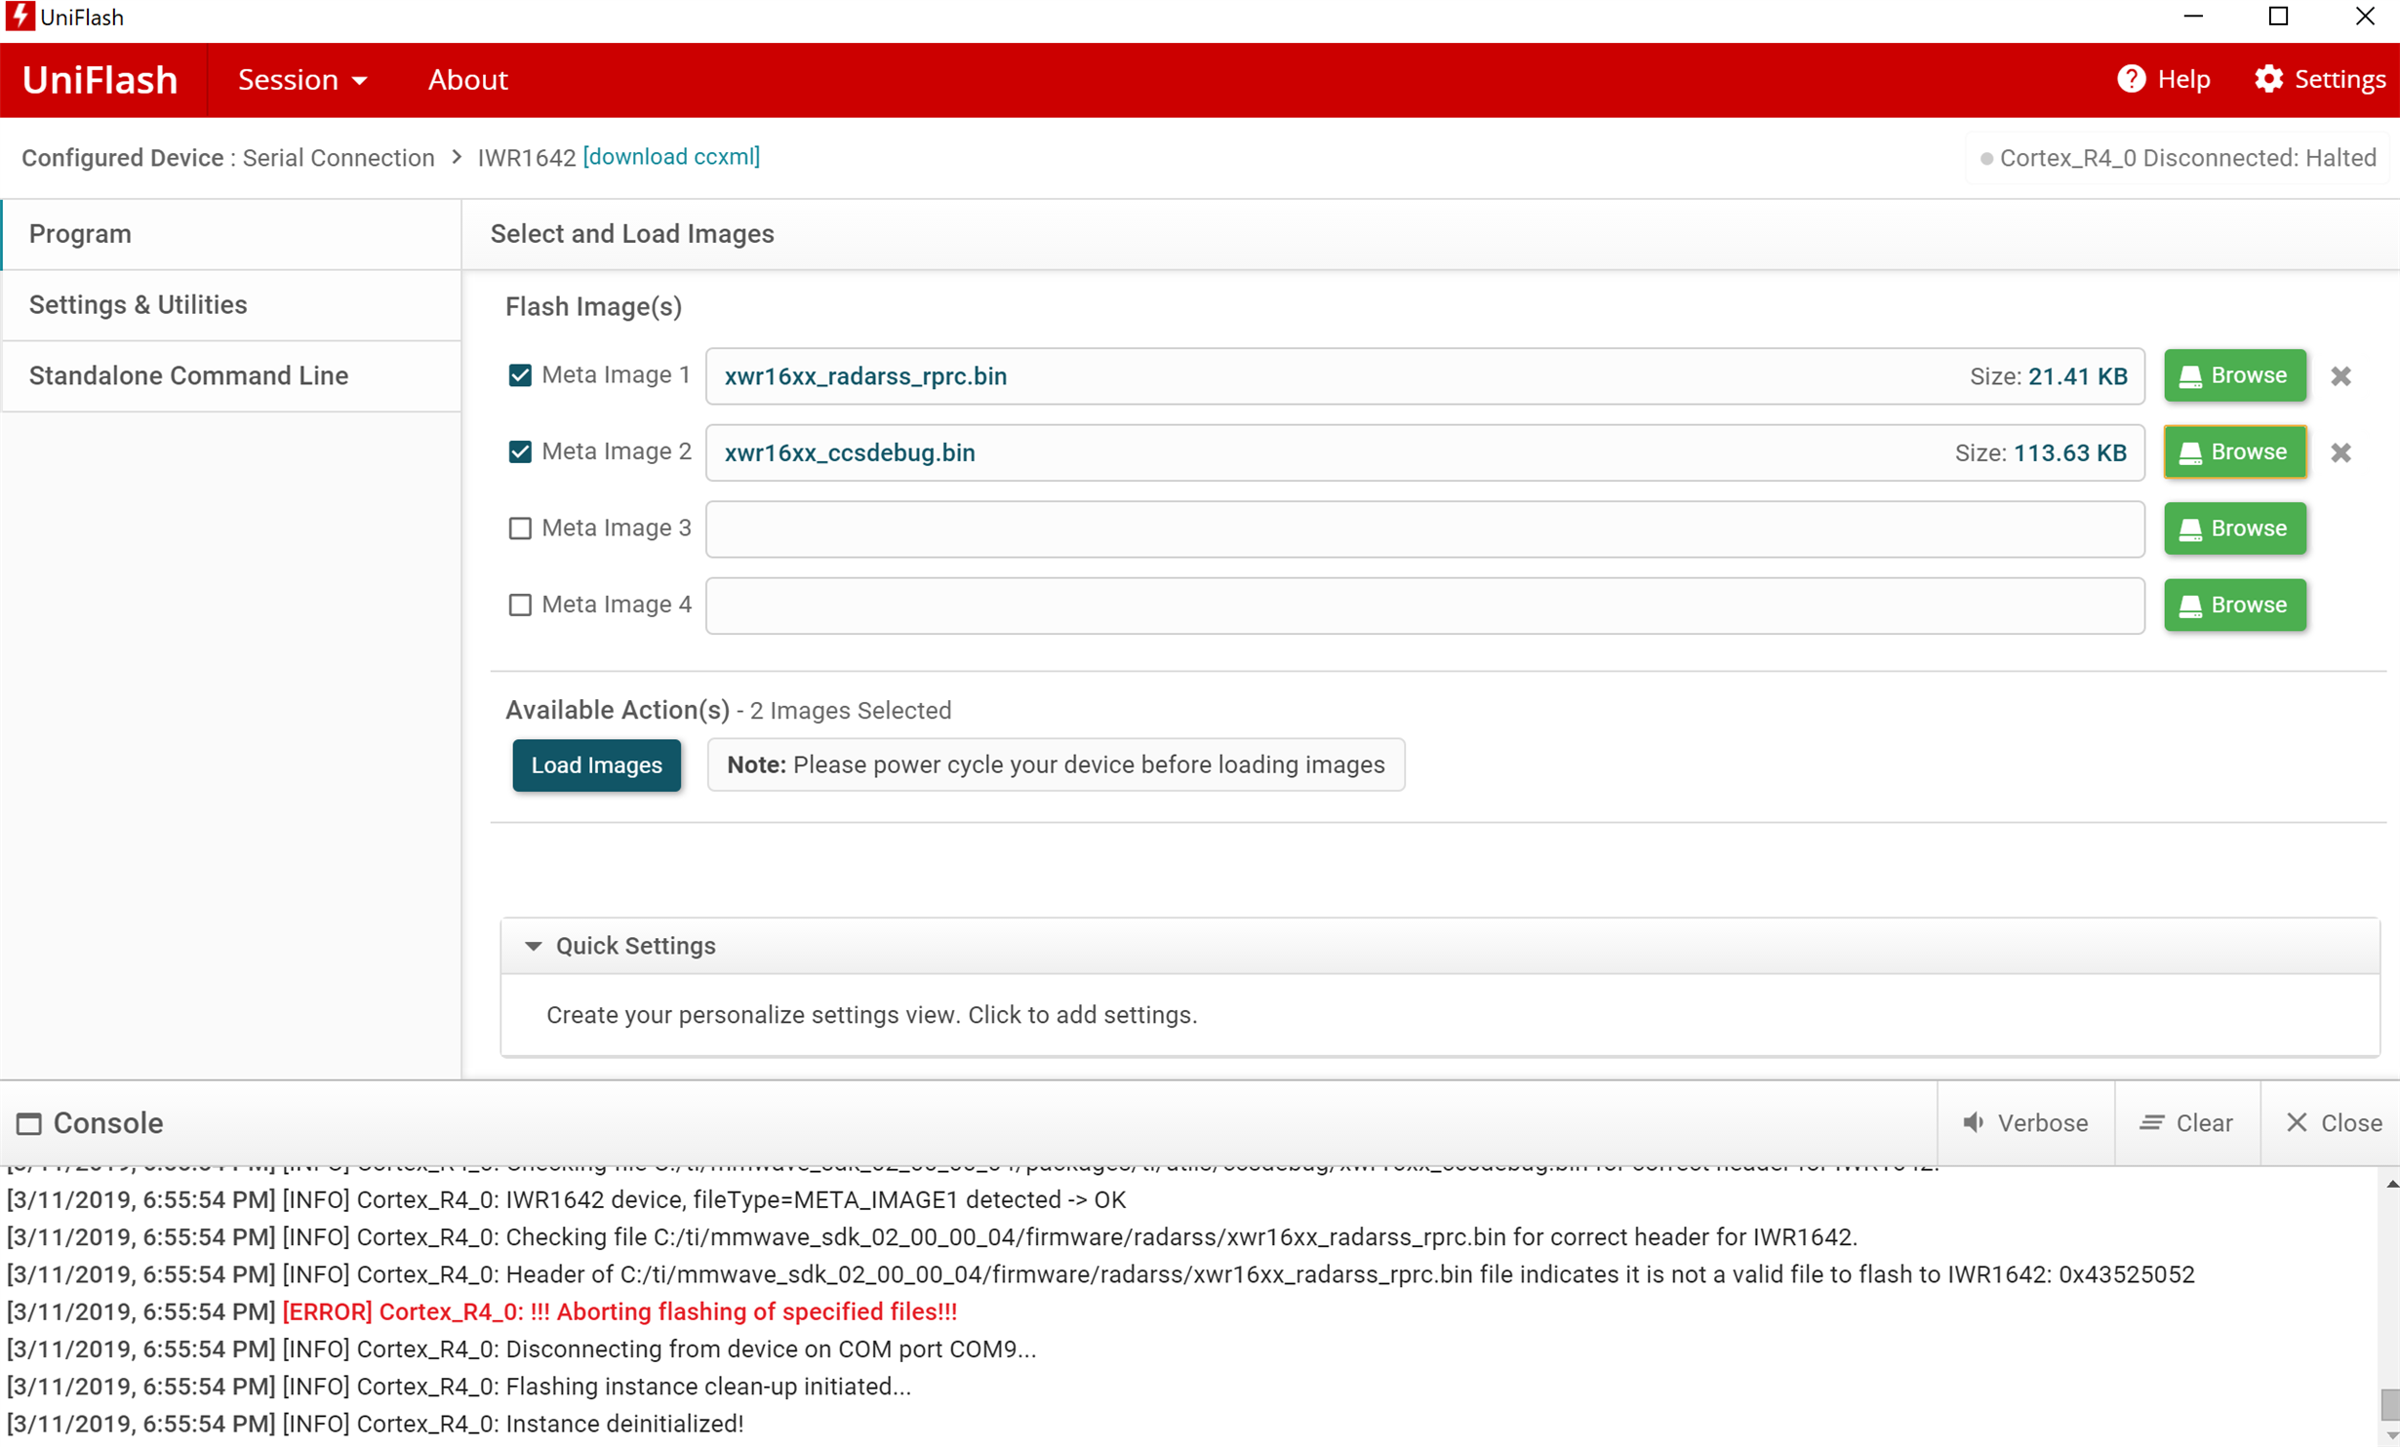This screenshot has height=1447, width=2400.
Task: Browse for Meta Image 1 file
Action: click(x=2234, y=375)
